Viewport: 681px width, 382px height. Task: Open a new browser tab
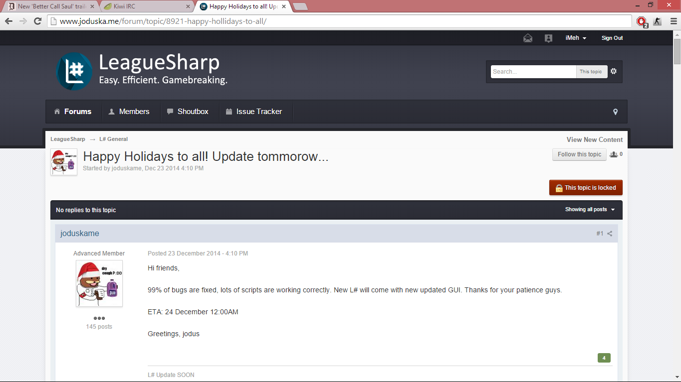300,6
